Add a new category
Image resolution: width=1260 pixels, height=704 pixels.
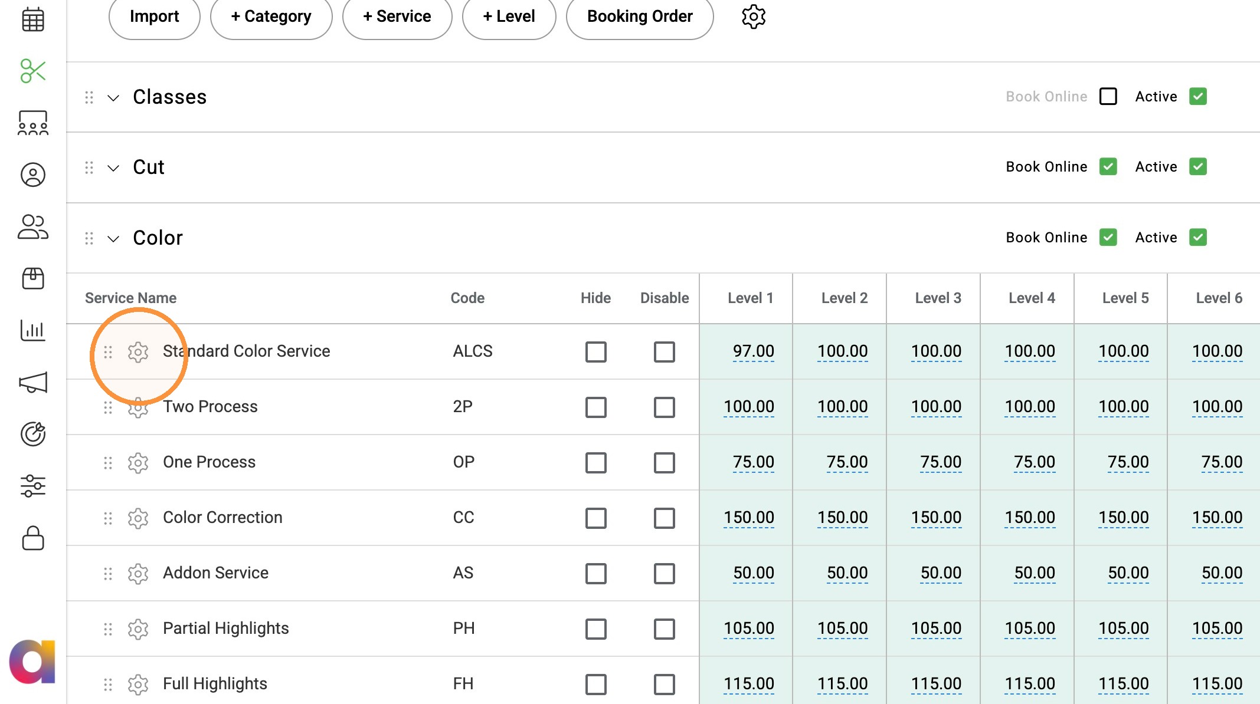[271, 17]
